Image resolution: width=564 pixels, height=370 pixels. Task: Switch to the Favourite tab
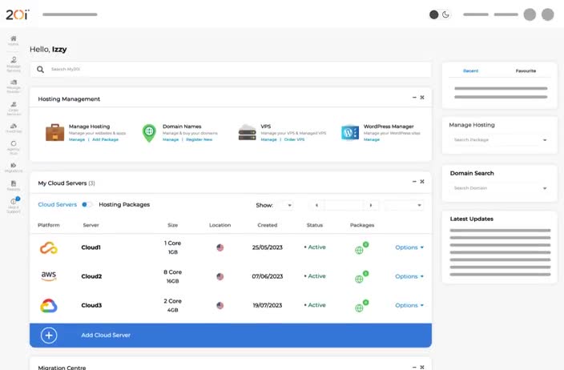coord(526,70)
